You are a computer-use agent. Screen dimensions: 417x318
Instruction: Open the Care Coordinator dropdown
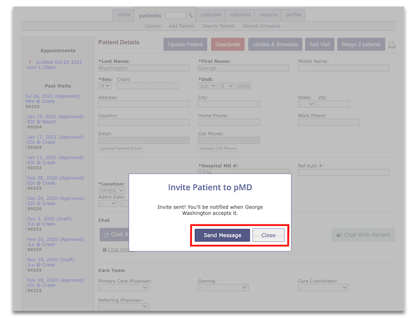tap(323, 287)
